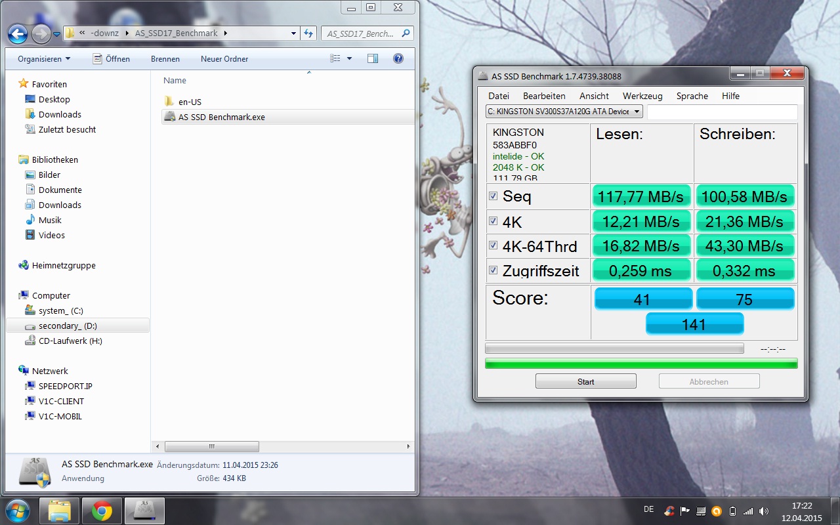This screenshot has width=840, height=525.
Task: Click the read score 41
Action: click(643, 299)
